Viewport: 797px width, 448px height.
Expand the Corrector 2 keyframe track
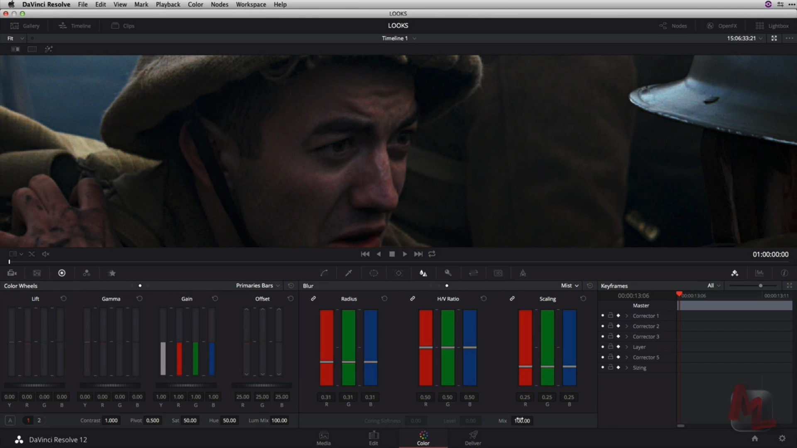click(627, 326)
